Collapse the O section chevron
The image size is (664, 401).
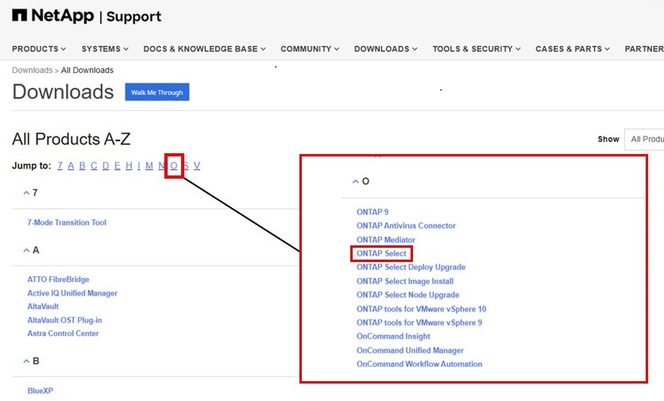click(355, 182)
